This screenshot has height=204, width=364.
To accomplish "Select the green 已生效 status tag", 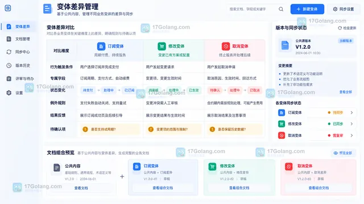I will (x=194, y=90).
